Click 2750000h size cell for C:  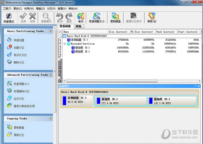click(123, 40)
